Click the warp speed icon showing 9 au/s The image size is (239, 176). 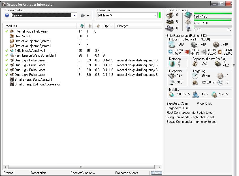214,95
